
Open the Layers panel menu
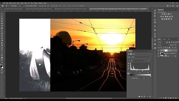(178, 39)
